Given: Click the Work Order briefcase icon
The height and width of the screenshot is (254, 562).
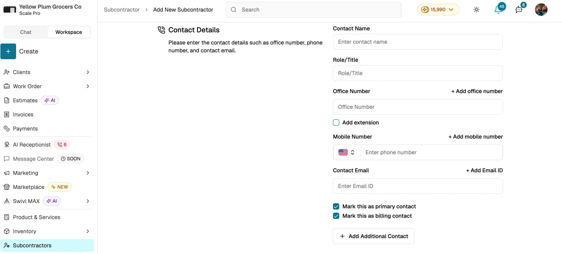Looking at the screenshot, I should click(6, 86).
